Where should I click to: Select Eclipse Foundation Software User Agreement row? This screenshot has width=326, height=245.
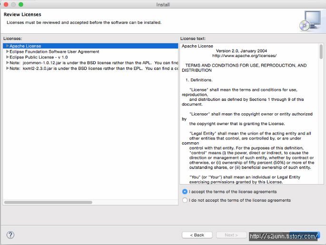coord(90,51)
